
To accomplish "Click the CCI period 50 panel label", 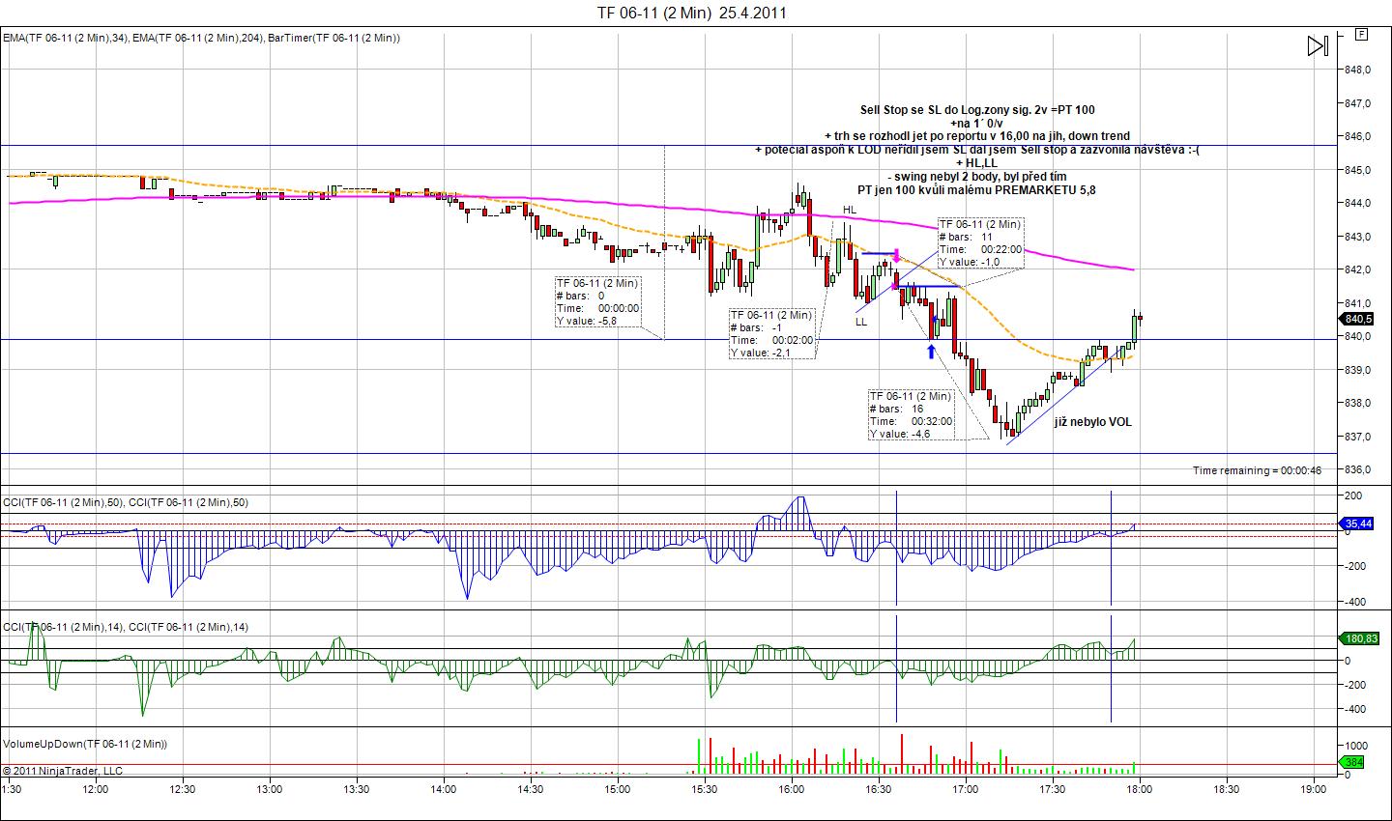I will (126, 502).
